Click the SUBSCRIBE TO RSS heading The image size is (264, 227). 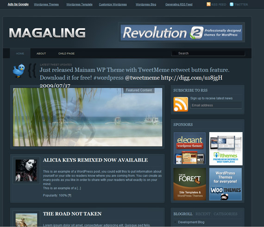(x=190, y=90)
